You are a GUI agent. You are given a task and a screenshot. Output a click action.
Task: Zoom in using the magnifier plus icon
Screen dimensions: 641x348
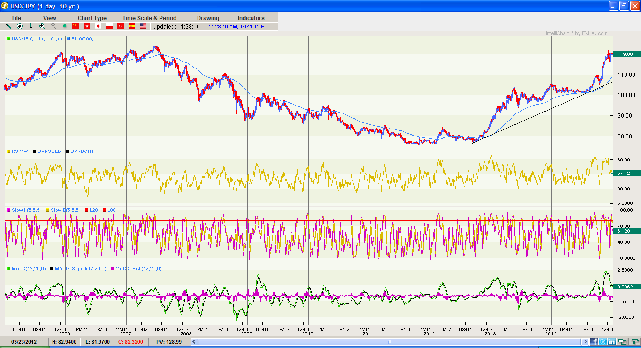[42, 26]
